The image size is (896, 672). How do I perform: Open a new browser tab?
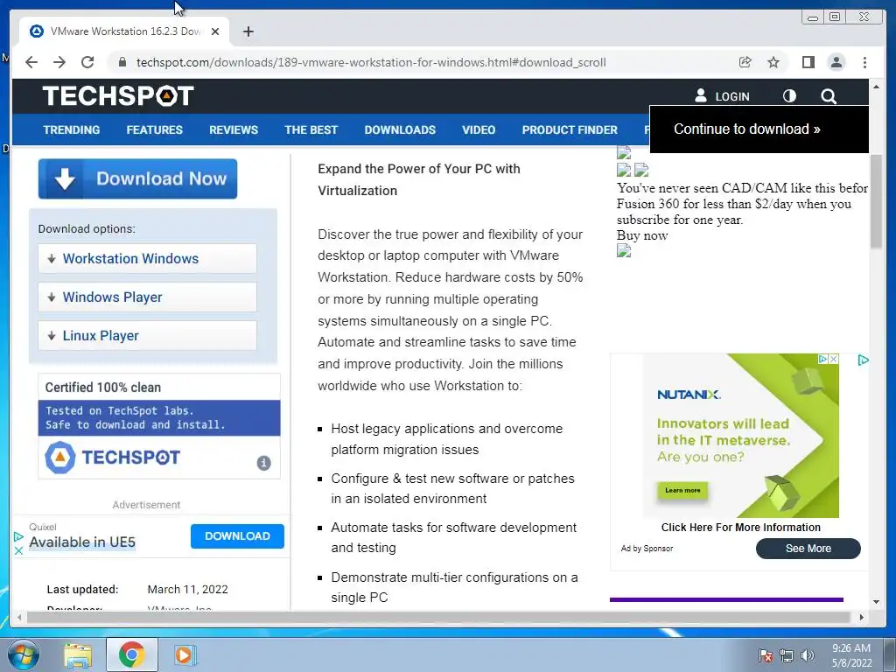pos(248,31)
